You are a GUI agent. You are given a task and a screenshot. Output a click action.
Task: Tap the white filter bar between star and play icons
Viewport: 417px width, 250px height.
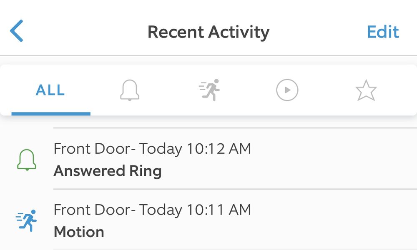(x=327, y=90)
